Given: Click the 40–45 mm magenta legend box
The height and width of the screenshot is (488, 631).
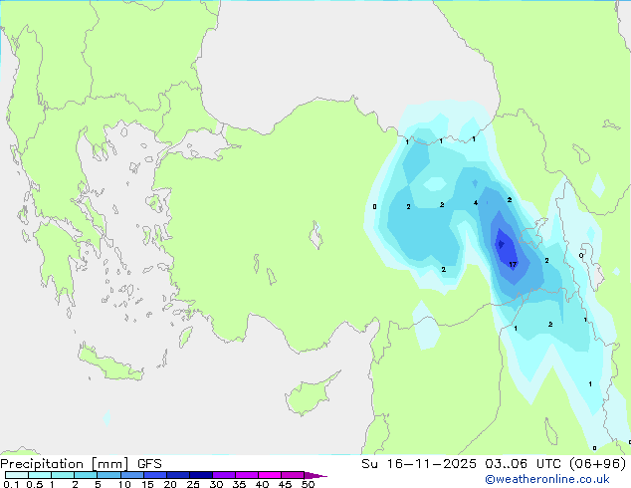Looking at the screenshot, I should 270,475.
